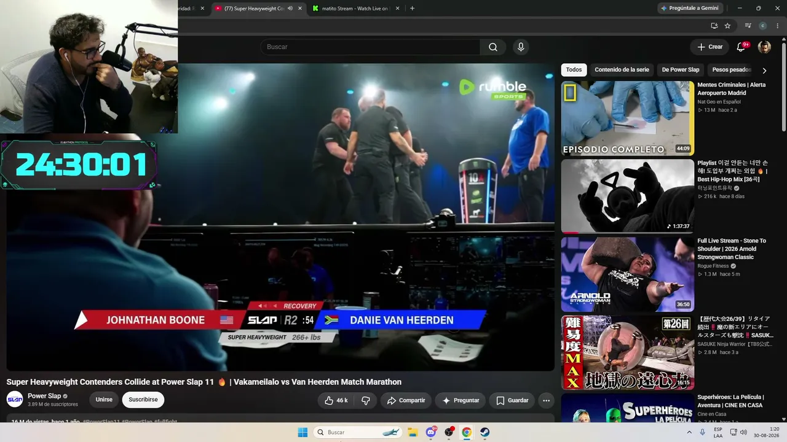Viewport: 787px width, 442px height.
Task: Click the Crear button
Action: 710,47
